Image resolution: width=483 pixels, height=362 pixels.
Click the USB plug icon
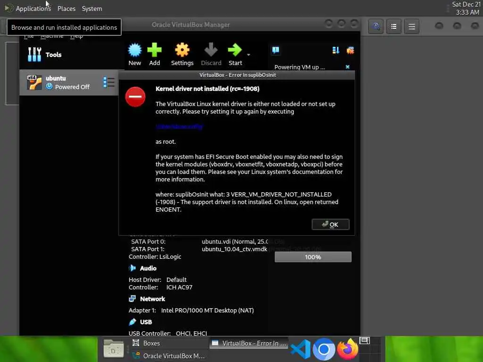coord(132,322)
